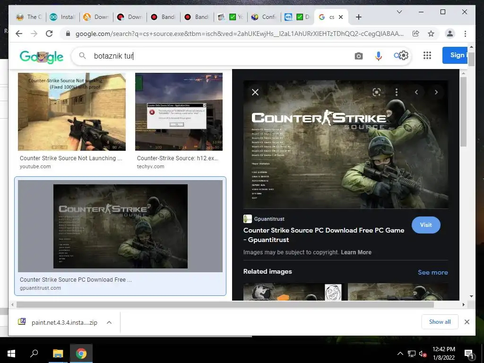This screenshot has height=363, width=484.
Task: View site information padlock
Action: tap(68, 34)
